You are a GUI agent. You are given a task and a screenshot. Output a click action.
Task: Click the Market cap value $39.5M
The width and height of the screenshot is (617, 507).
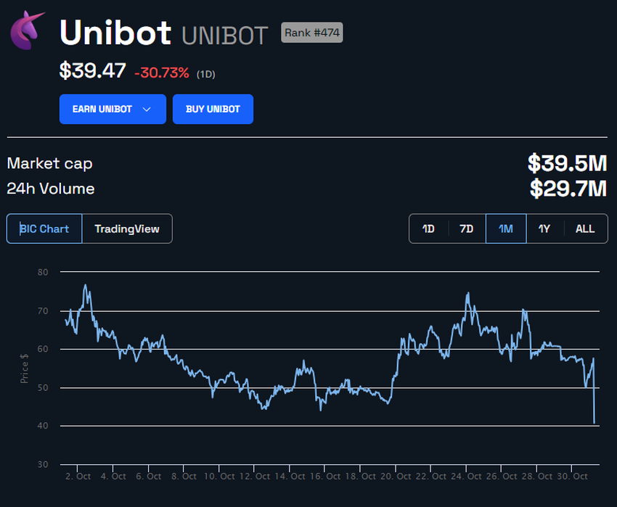point(568,163)
